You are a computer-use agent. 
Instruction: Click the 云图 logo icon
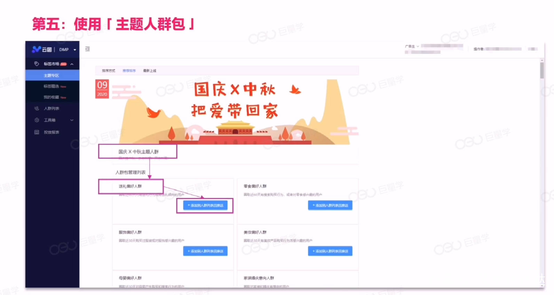(x=36, y=49)
